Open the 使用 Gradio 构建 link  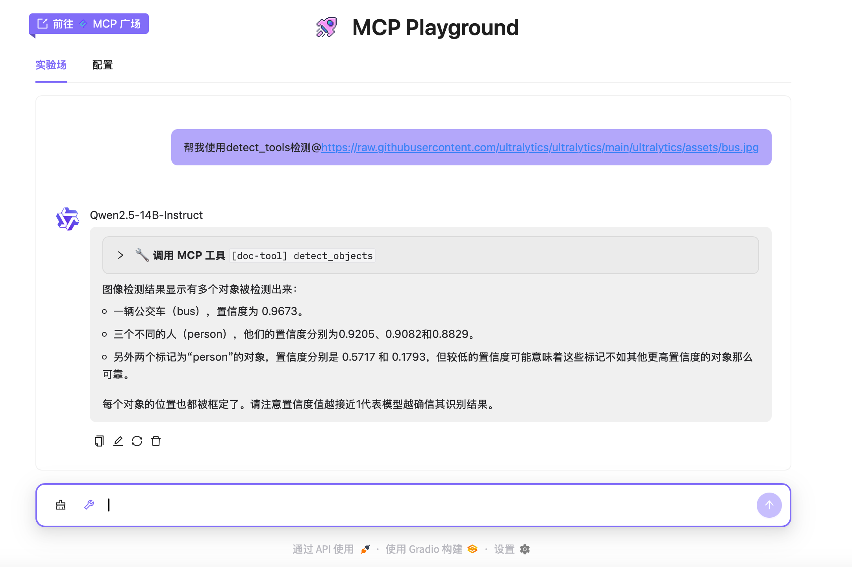pos(424,549)
